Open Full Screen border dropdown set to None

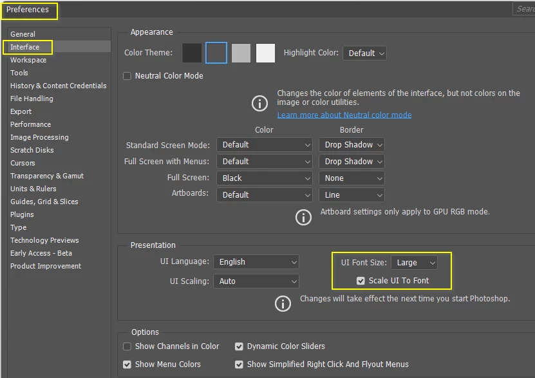(x=352, y=178)
